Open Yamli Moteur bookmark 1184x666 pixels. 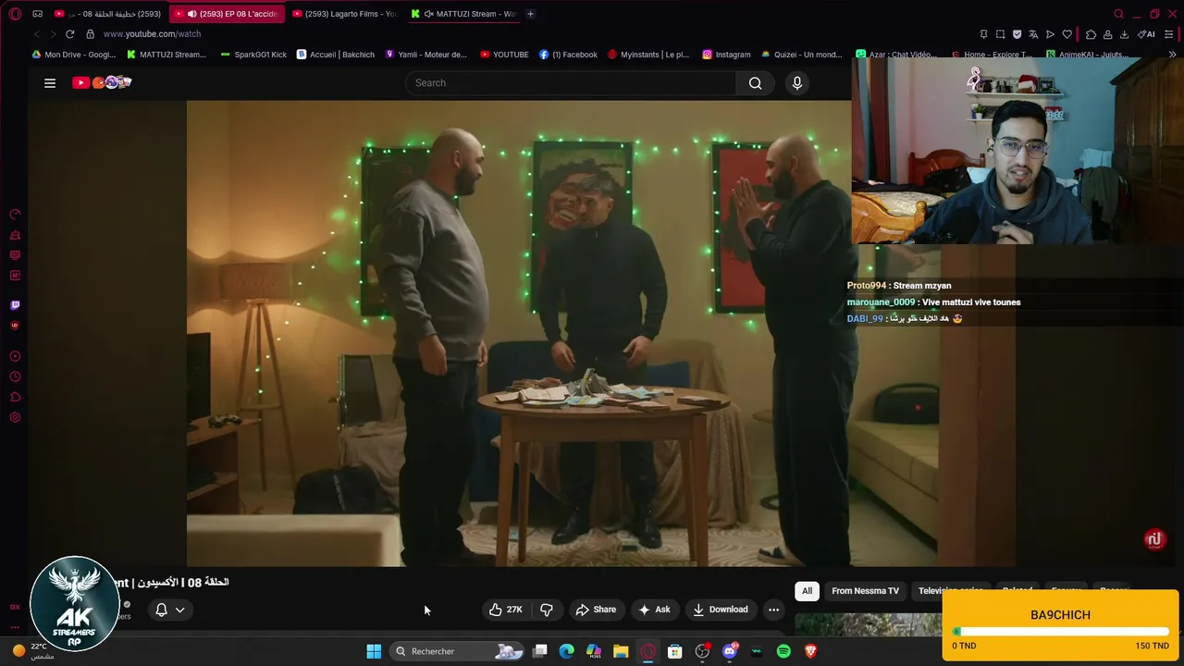click(x=425, y=55)
